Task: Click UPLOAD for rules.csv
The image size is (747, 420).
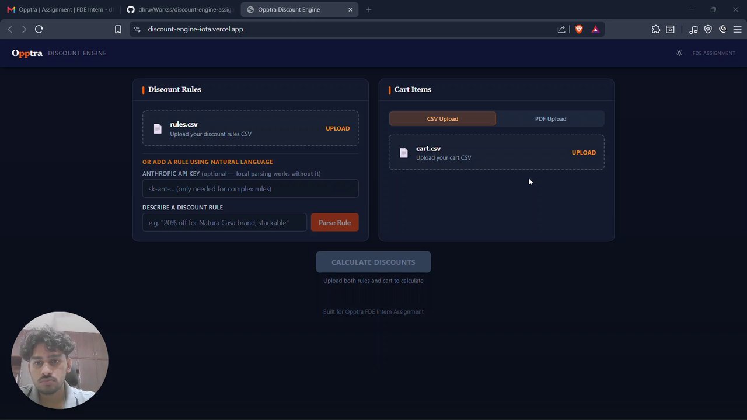Action: [338, 129]
